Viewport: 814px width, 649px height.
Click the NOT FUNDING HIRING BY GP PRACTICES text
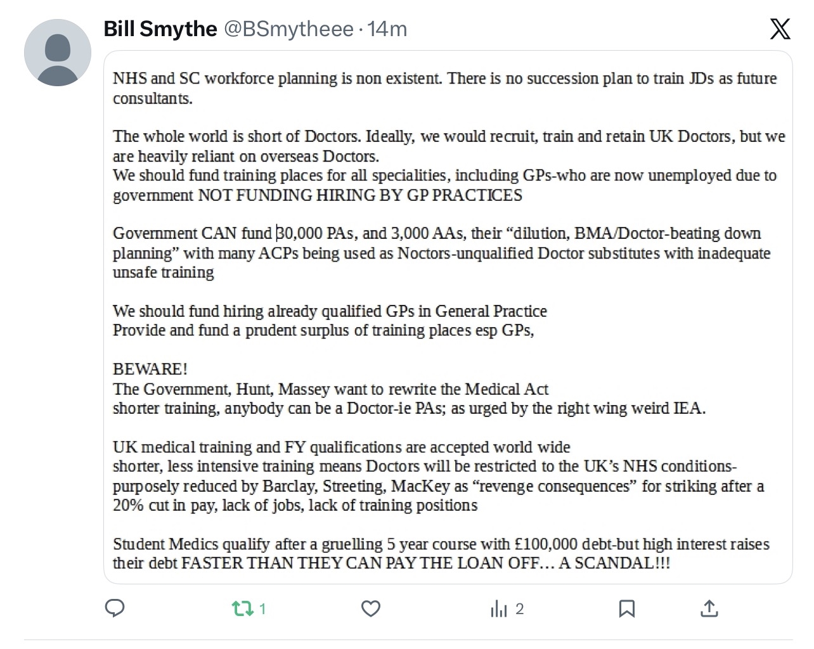(x=360, y=195)
